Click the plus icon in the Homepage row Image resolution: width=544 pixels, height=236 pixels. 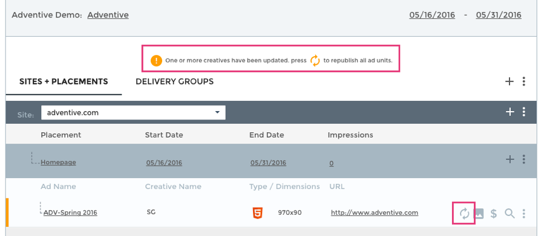click(x=510, y=159)
